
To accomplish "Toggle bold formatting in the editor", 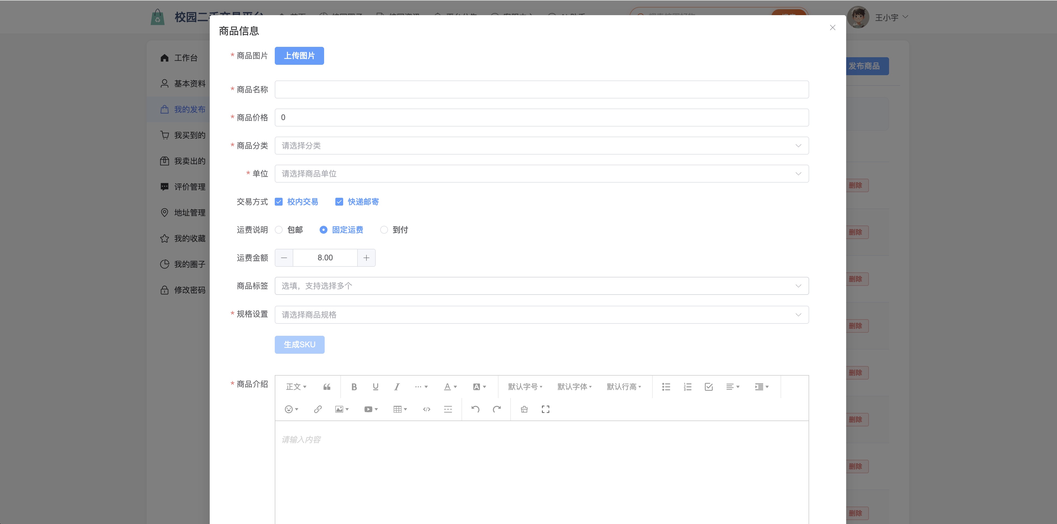I will [x=354, y=387].
